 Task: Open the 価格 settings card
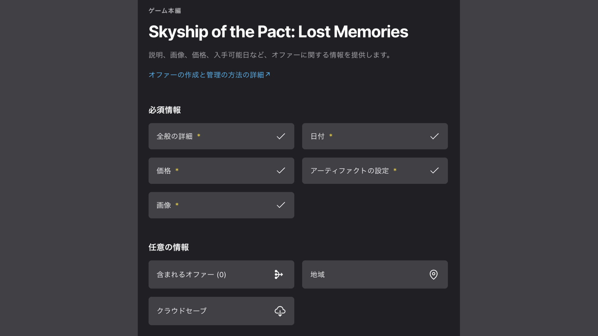[164, 171]
